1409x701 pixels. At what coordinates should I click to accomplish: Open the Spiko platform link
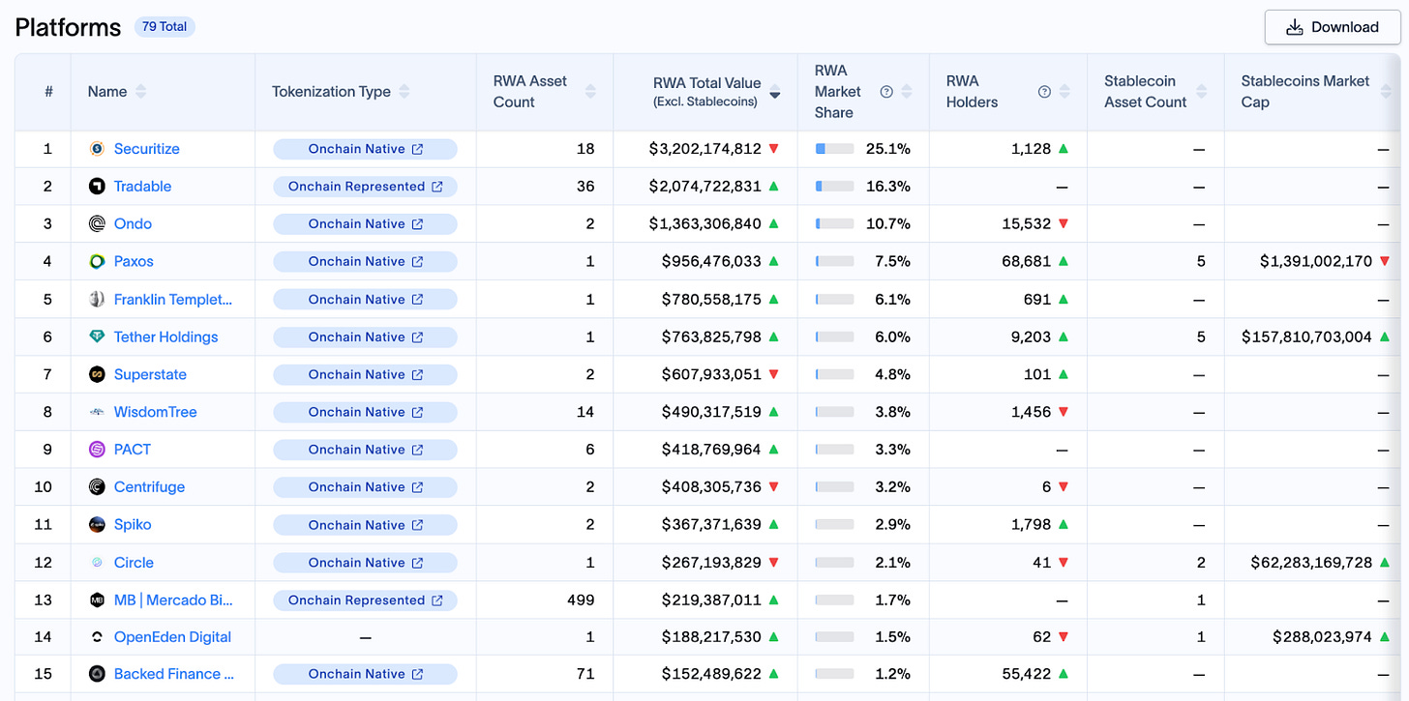[x=133, y=525]
